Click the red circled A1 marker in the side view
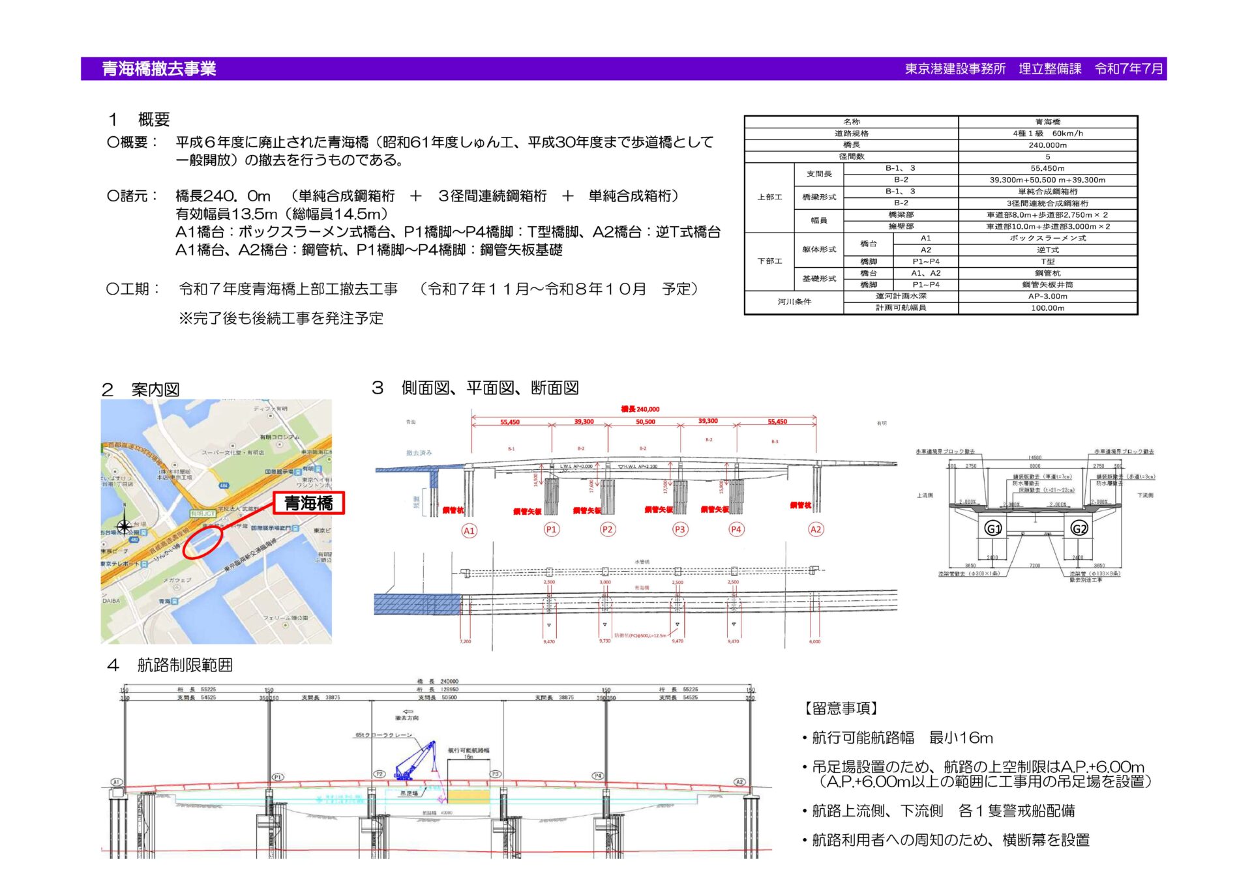The width and height of the screenshot is (1252, 885). coord(469,530)
